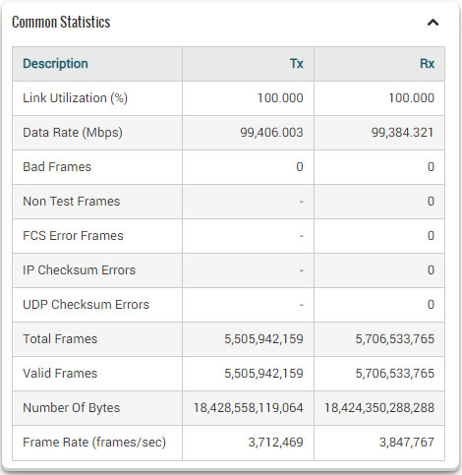Select Rx number of bytes value 18,424,350,288,288
The width and height of the screenshot is (462, 475).
(x=379, y=408)
